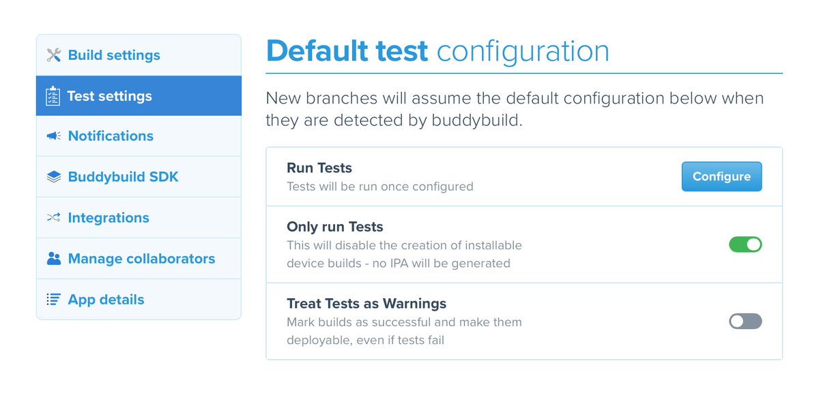Open the Build settings menu item

[x=139, y=55]
